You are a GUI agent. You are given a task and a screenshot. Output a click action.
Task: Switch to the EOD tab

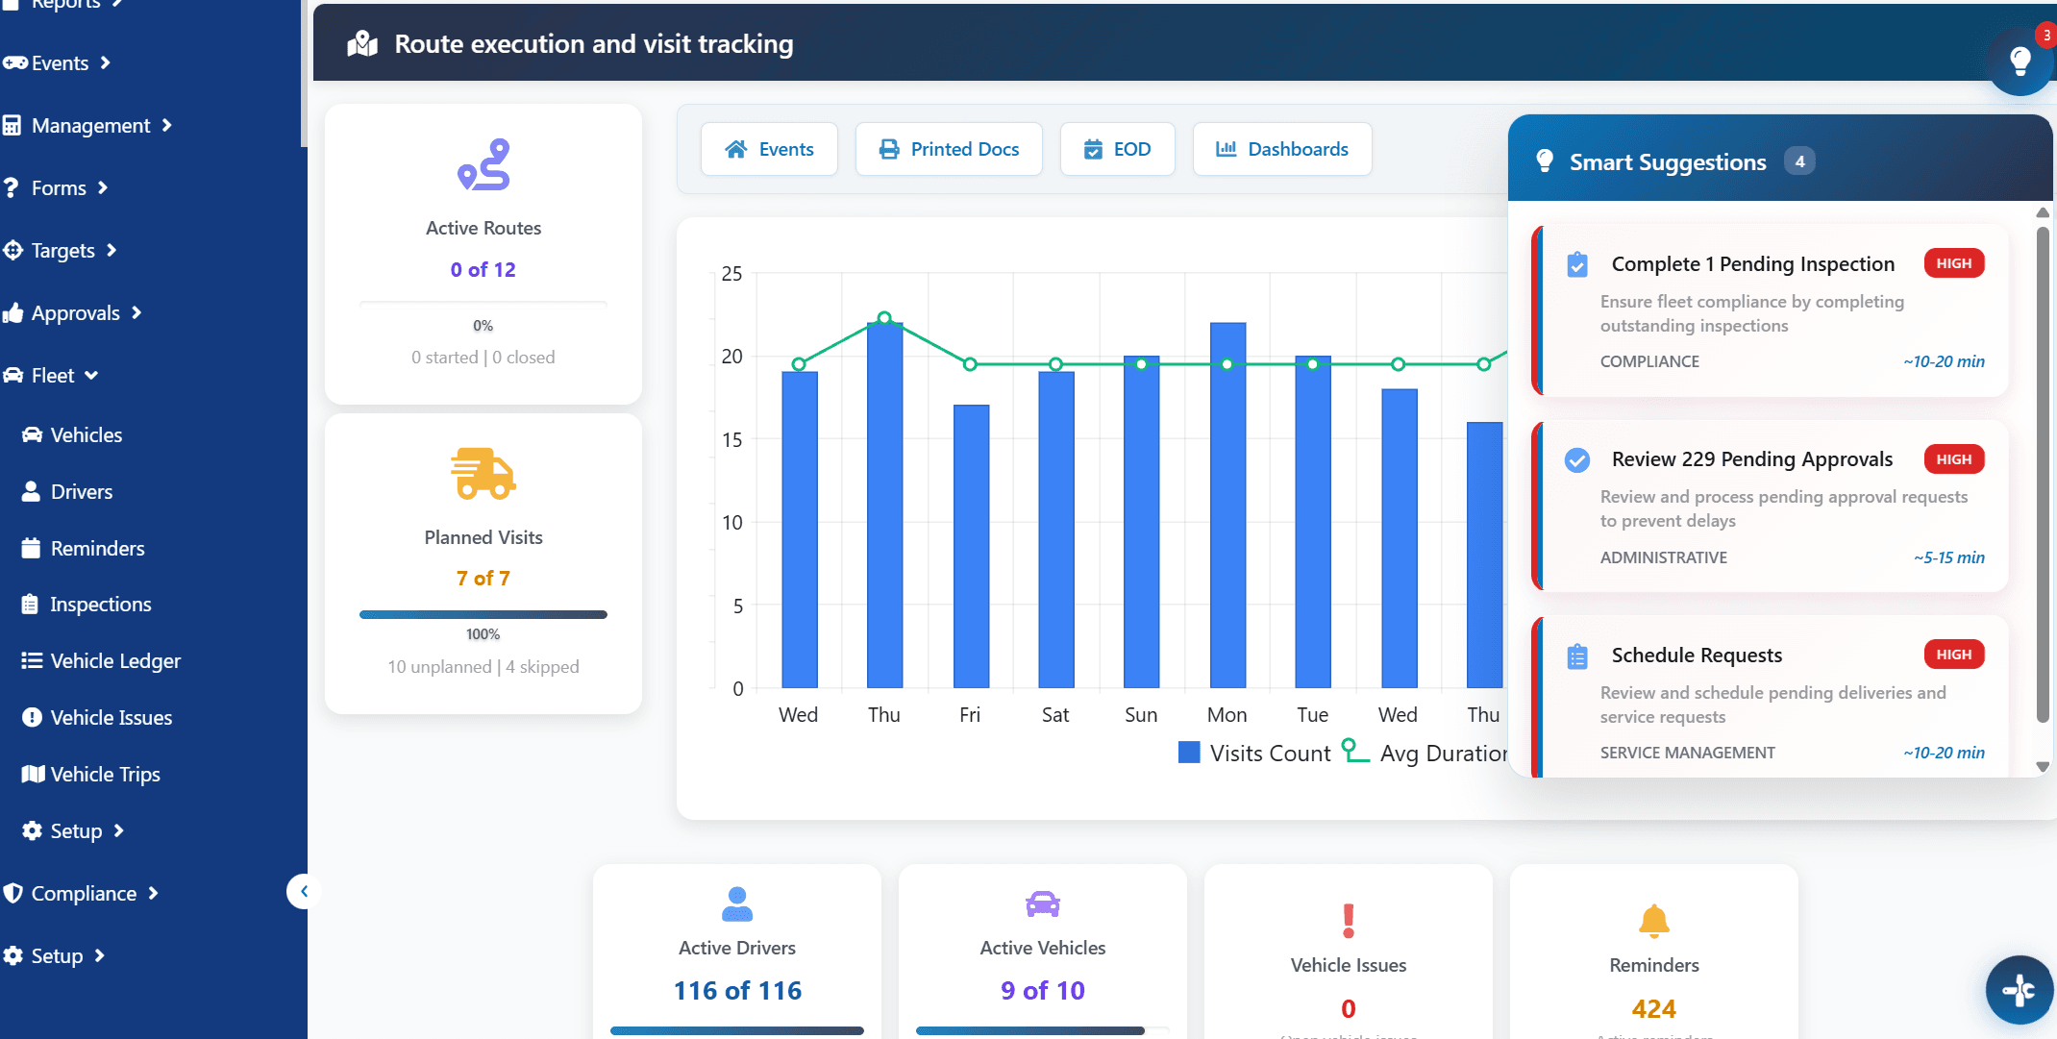tap(1117, 149)
